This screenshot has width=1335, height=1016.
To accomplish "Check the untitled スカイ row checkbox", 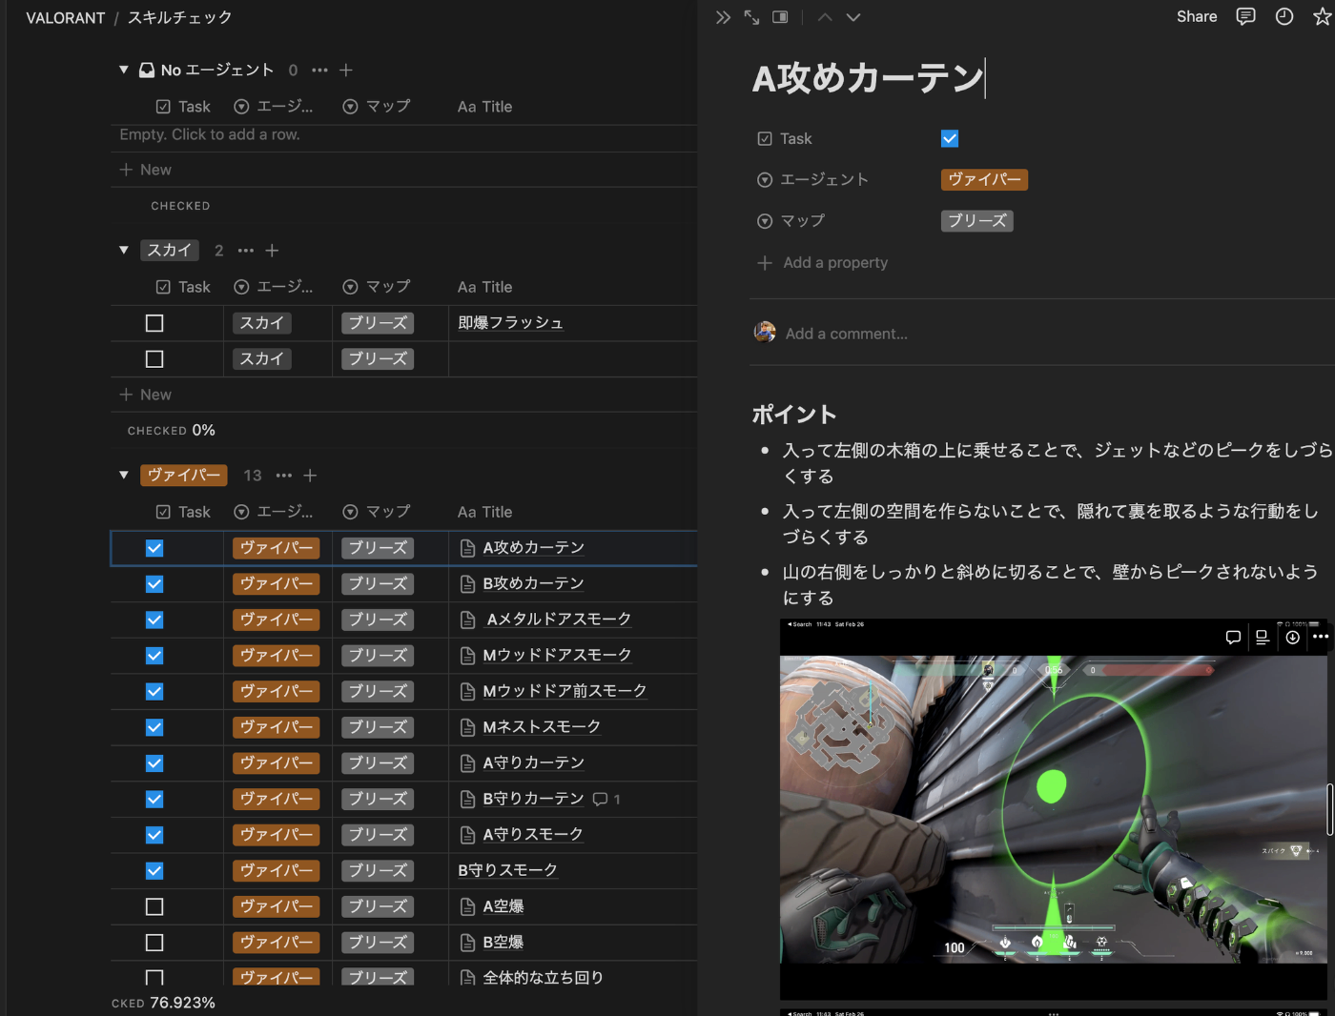I will (x=154, y=359).
